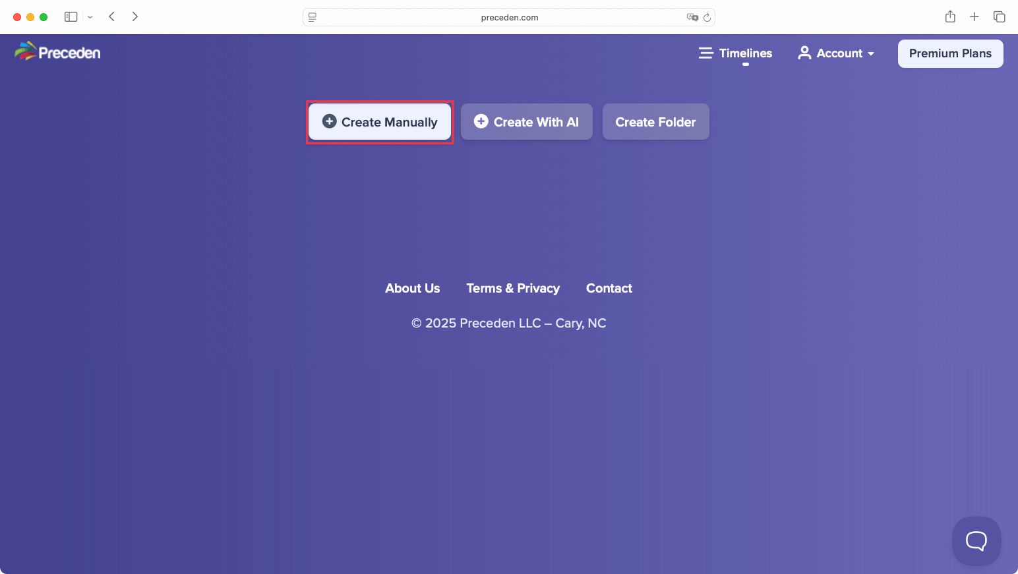Toggle the Safari sidebar
Image resolution: width=1018 pixels, height=574 pixels.
tap(71, 16)
